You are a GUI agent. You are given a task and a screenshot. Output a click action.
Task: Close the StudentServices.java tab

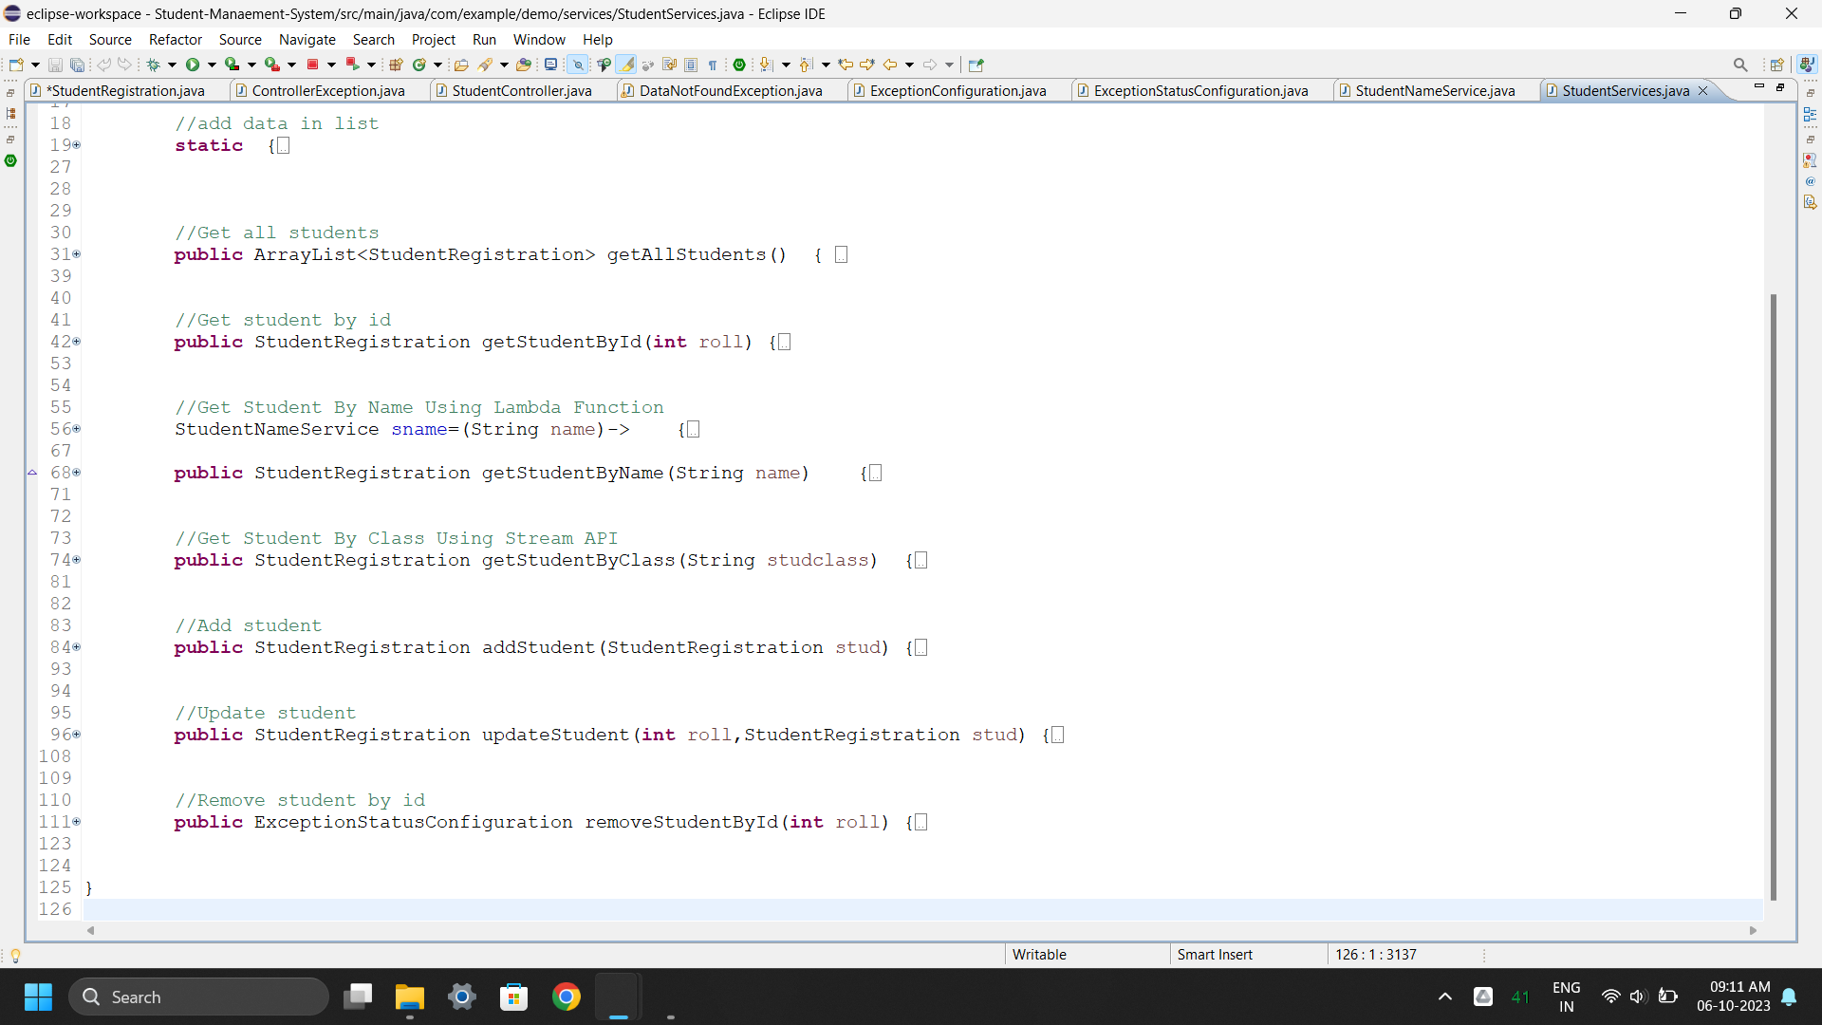click(1702, 90)
